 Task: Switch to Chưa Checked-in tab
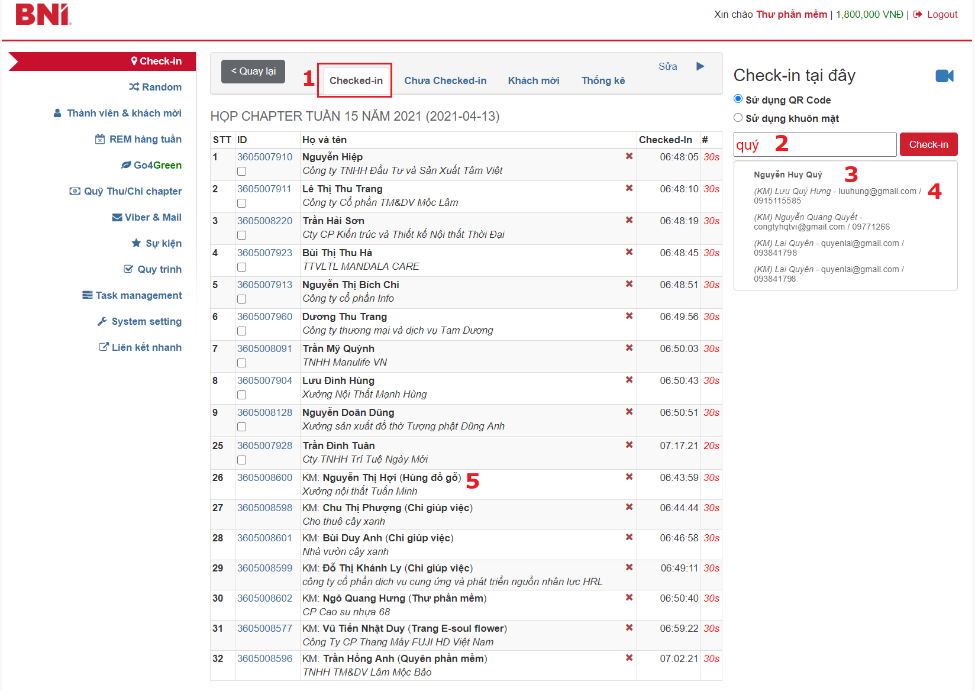point(445,80)
